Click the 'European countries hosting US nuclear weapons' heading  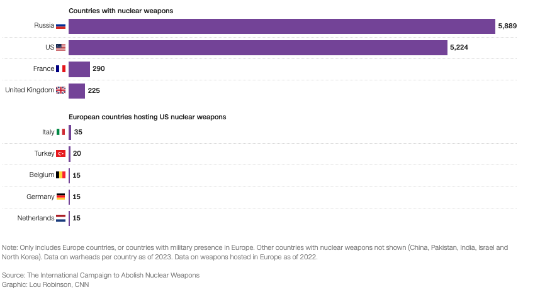(147, 117)
